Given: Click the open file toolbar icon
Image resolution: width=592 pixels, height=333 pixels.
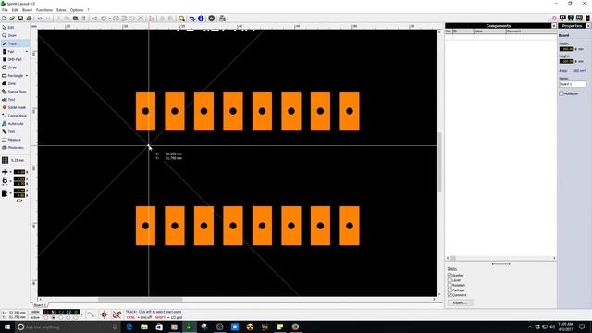Looking at the screenshot, I should point(12,18).
